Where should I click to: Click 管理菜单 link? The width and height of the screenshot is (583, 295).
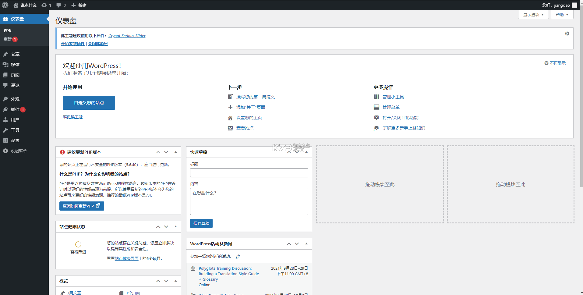click(x=391, y=107)
